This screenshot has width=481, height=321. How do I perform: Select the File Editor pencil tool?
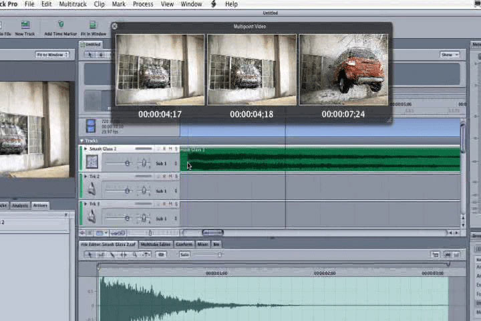point(112,254)
